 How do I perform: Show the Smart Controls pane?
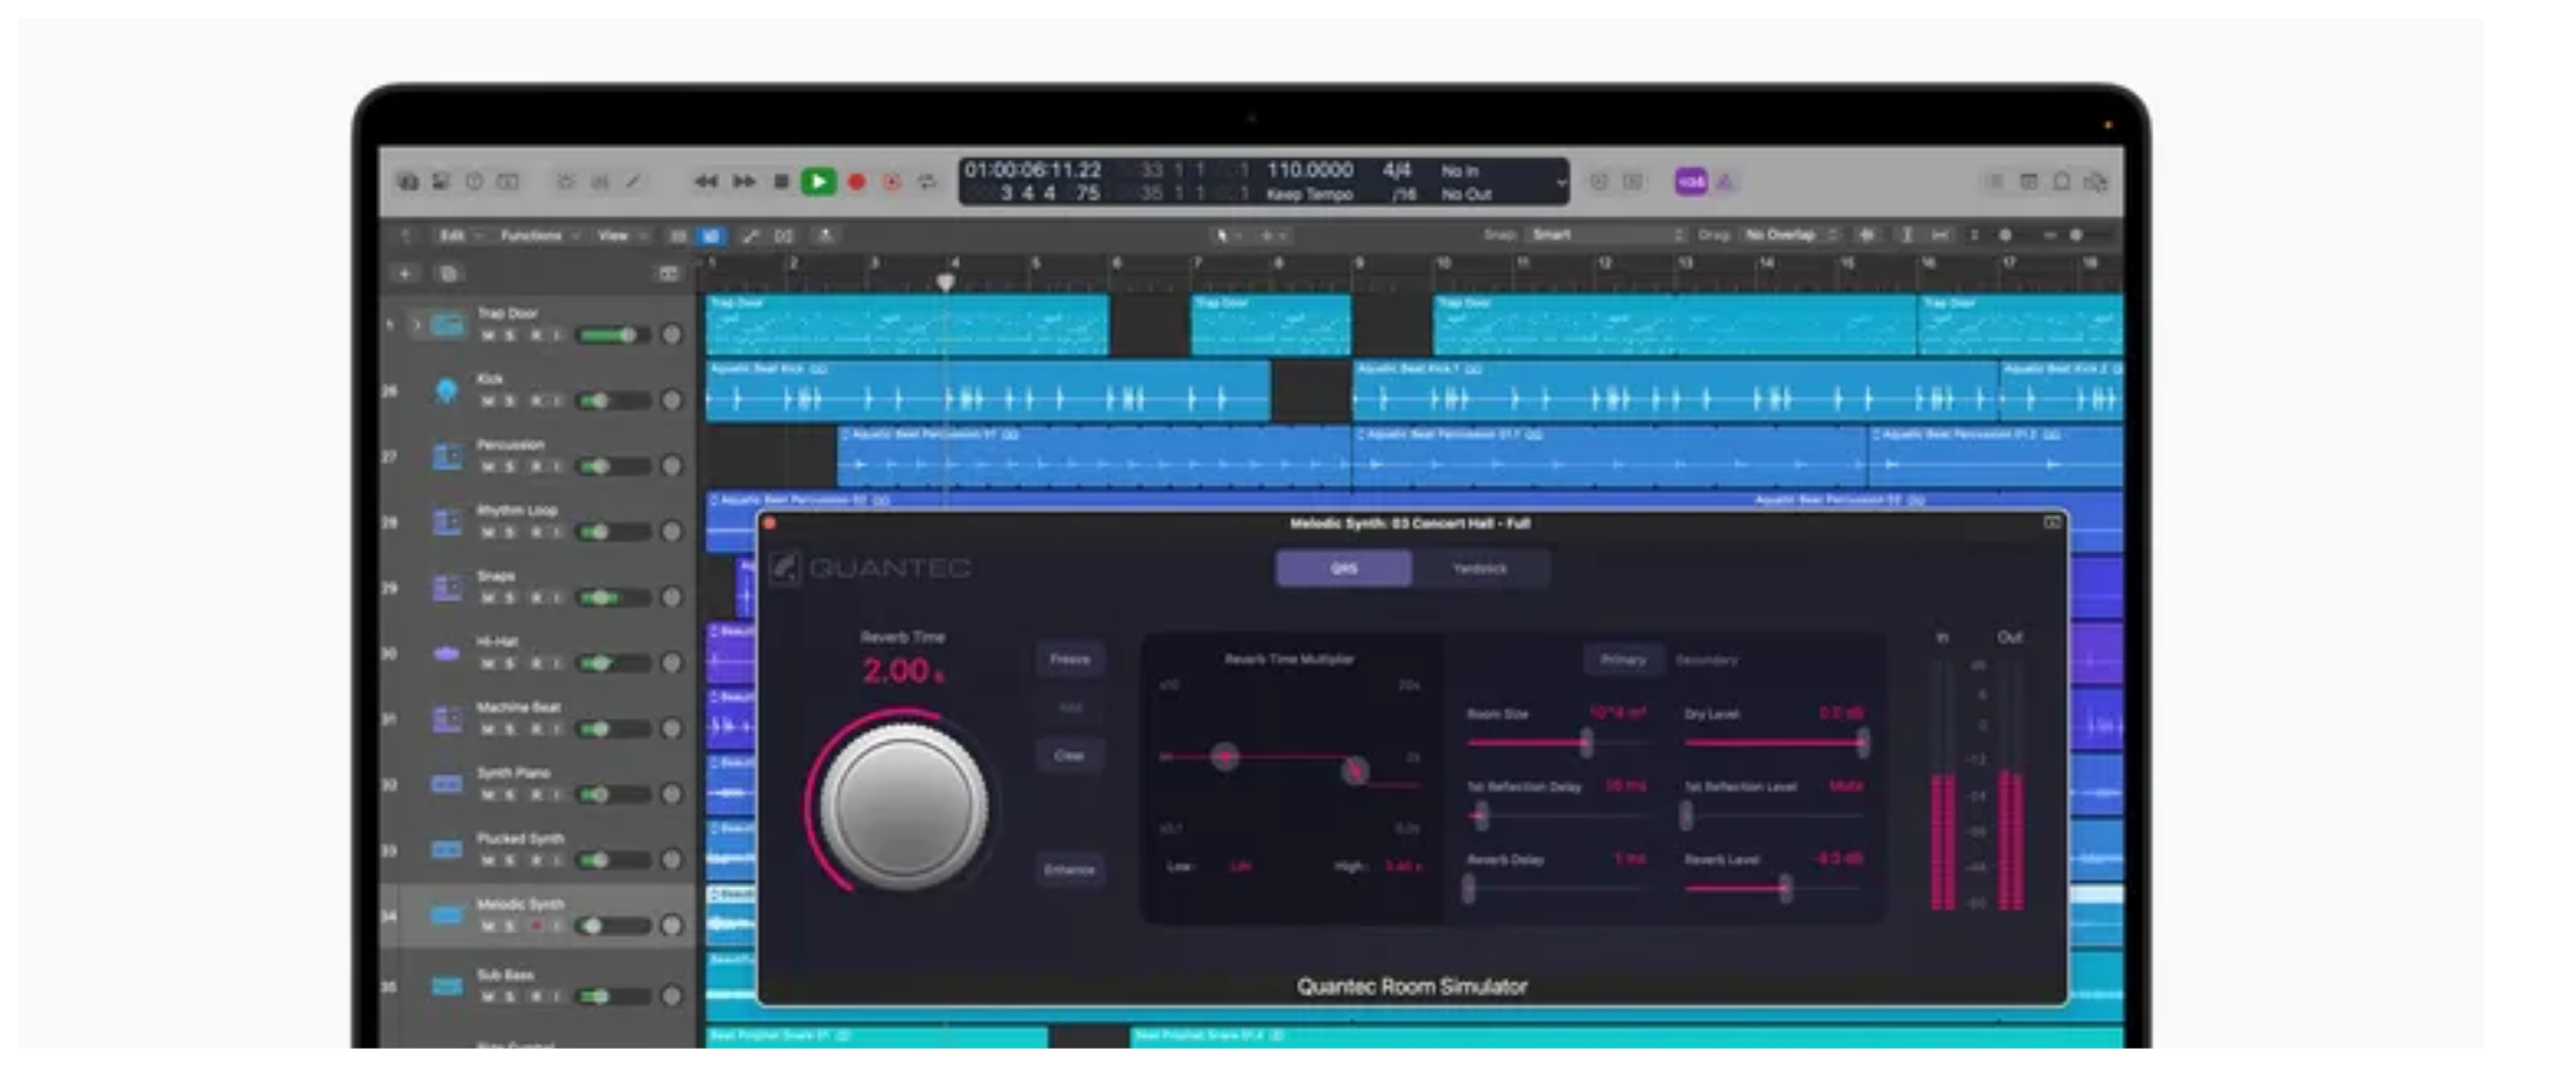(567, 182)
